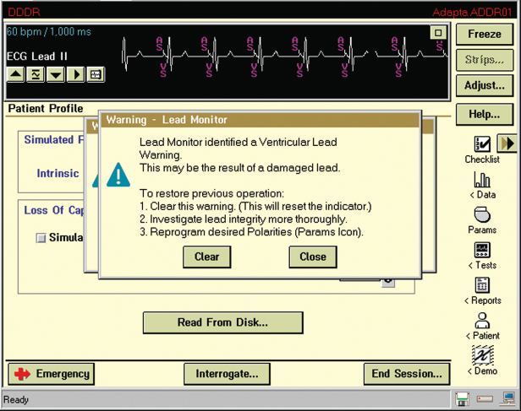Click the Freeze button
521x411 pixels.
point(484,35)
